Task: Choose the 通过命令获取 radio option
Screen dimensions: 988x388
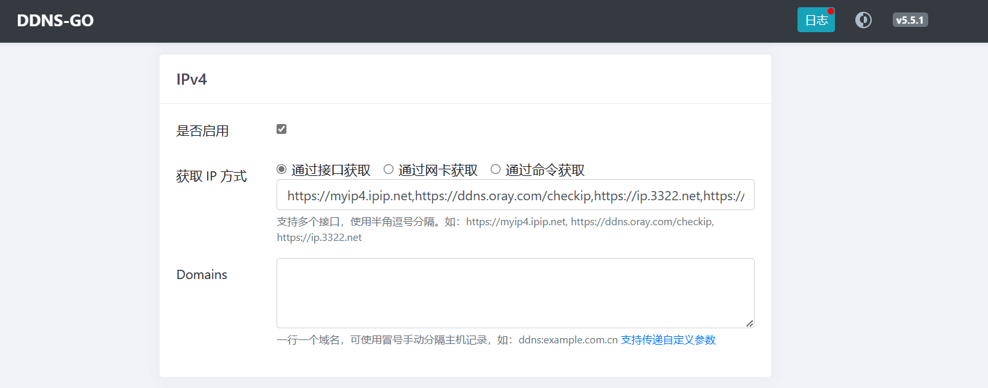Action: pos(495,169)
